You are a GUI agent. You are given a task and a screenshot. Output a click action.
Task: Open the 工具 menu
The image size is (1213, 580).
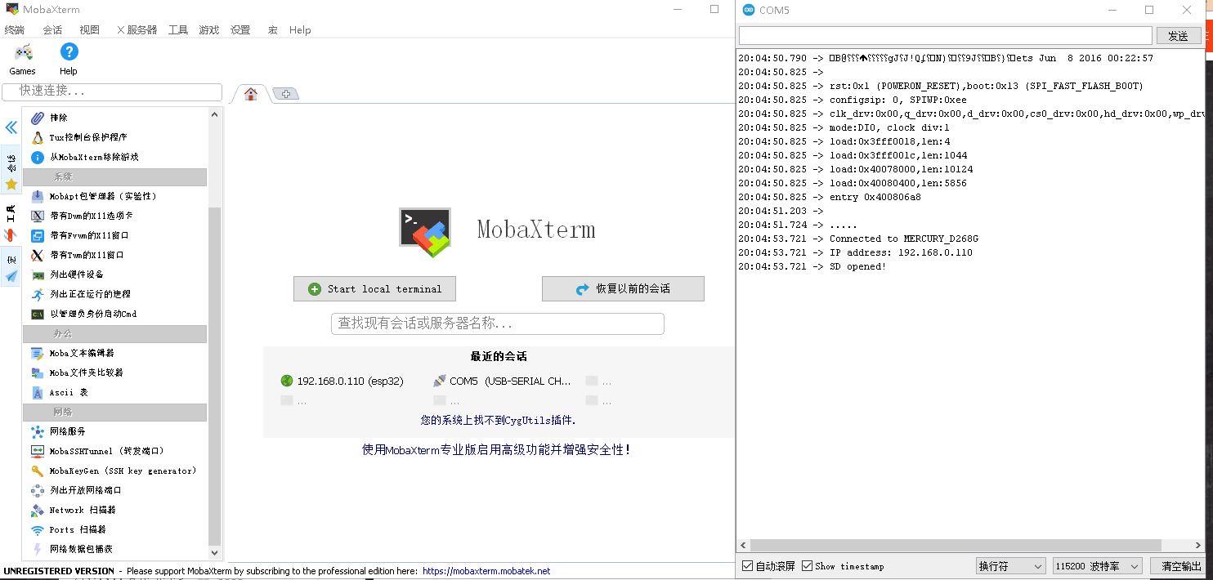178,30
